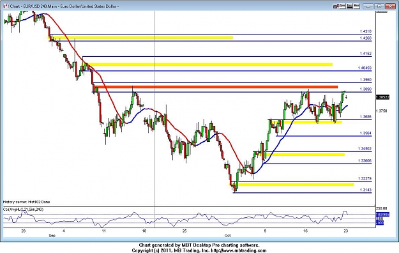
Task: Click the 'Sym' title bar button
Action: pyautogui.click(x=342, y=5)
